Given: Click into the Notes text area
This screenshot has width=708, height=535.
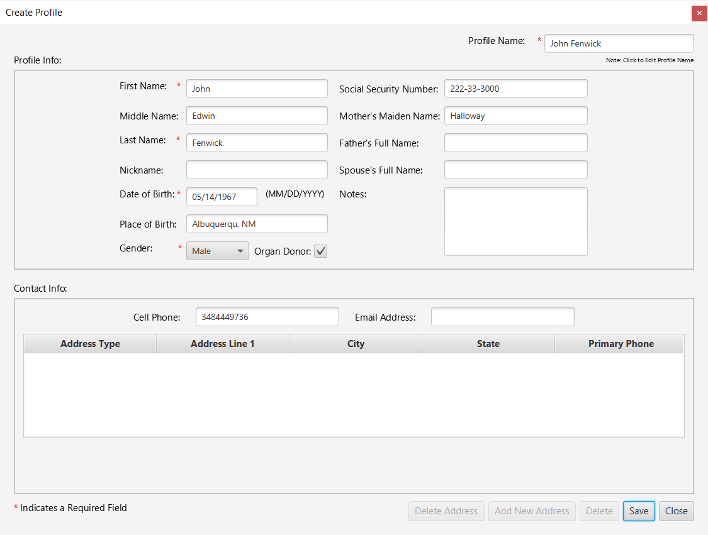Looking at the screenshot, I should [515, 221].
